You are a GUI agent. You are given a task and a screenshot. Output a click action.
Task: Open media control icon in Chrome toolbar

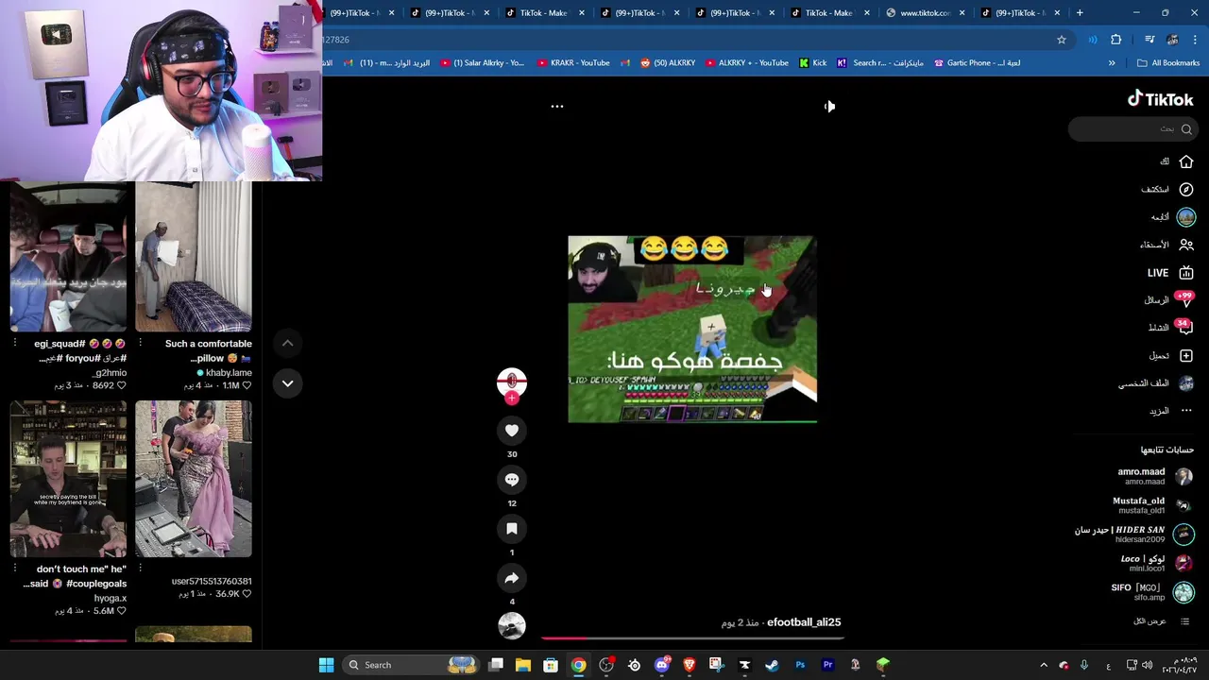pyautogui.click(x=1149, y=40)
